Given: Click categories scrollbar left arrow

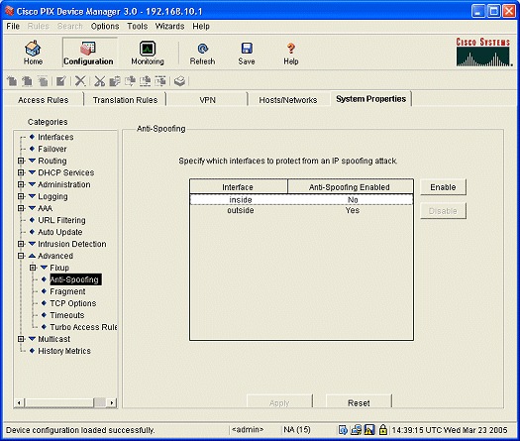Looking at the screenshot, I should point(19,402).
